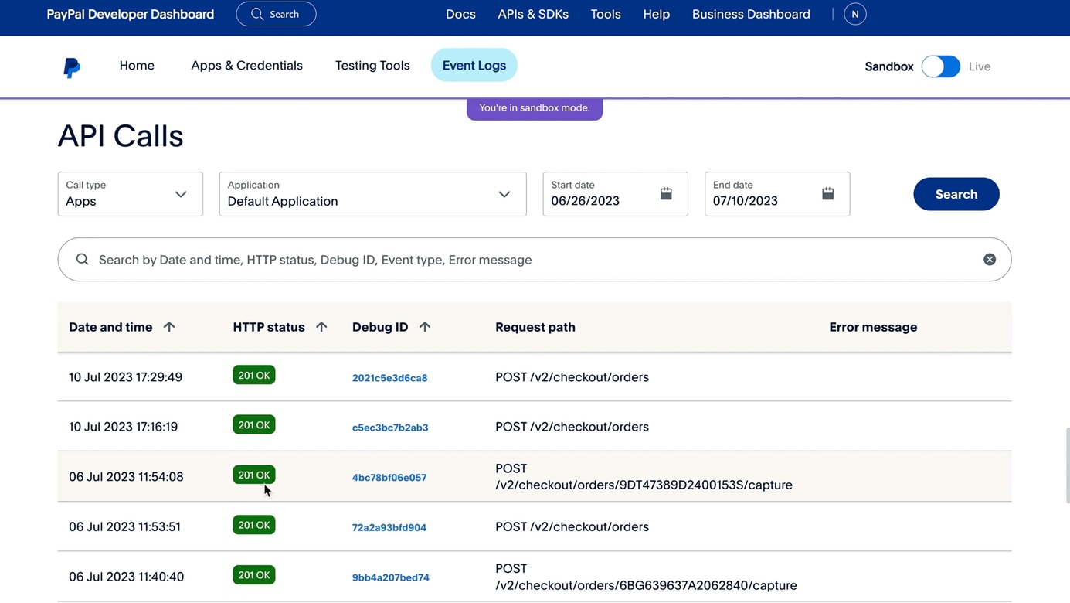Screen dimensions: 1070x603
Task: Open debug ID c5ec3bc7b2ab3
Action: coord(390,428)
